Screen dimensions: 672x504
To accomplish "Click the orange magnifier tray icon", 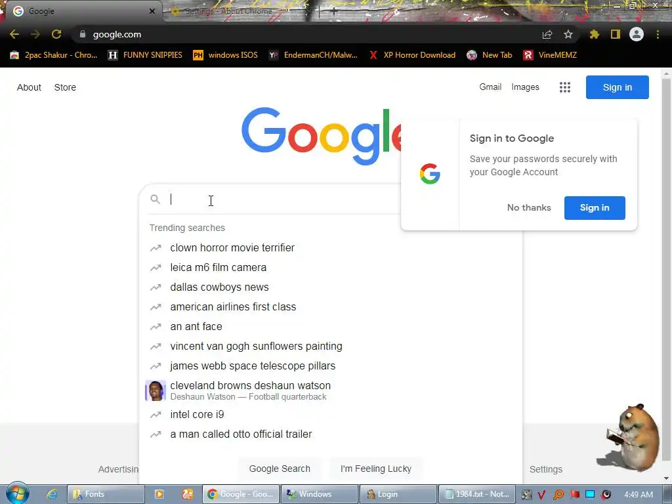I will 558,495.
